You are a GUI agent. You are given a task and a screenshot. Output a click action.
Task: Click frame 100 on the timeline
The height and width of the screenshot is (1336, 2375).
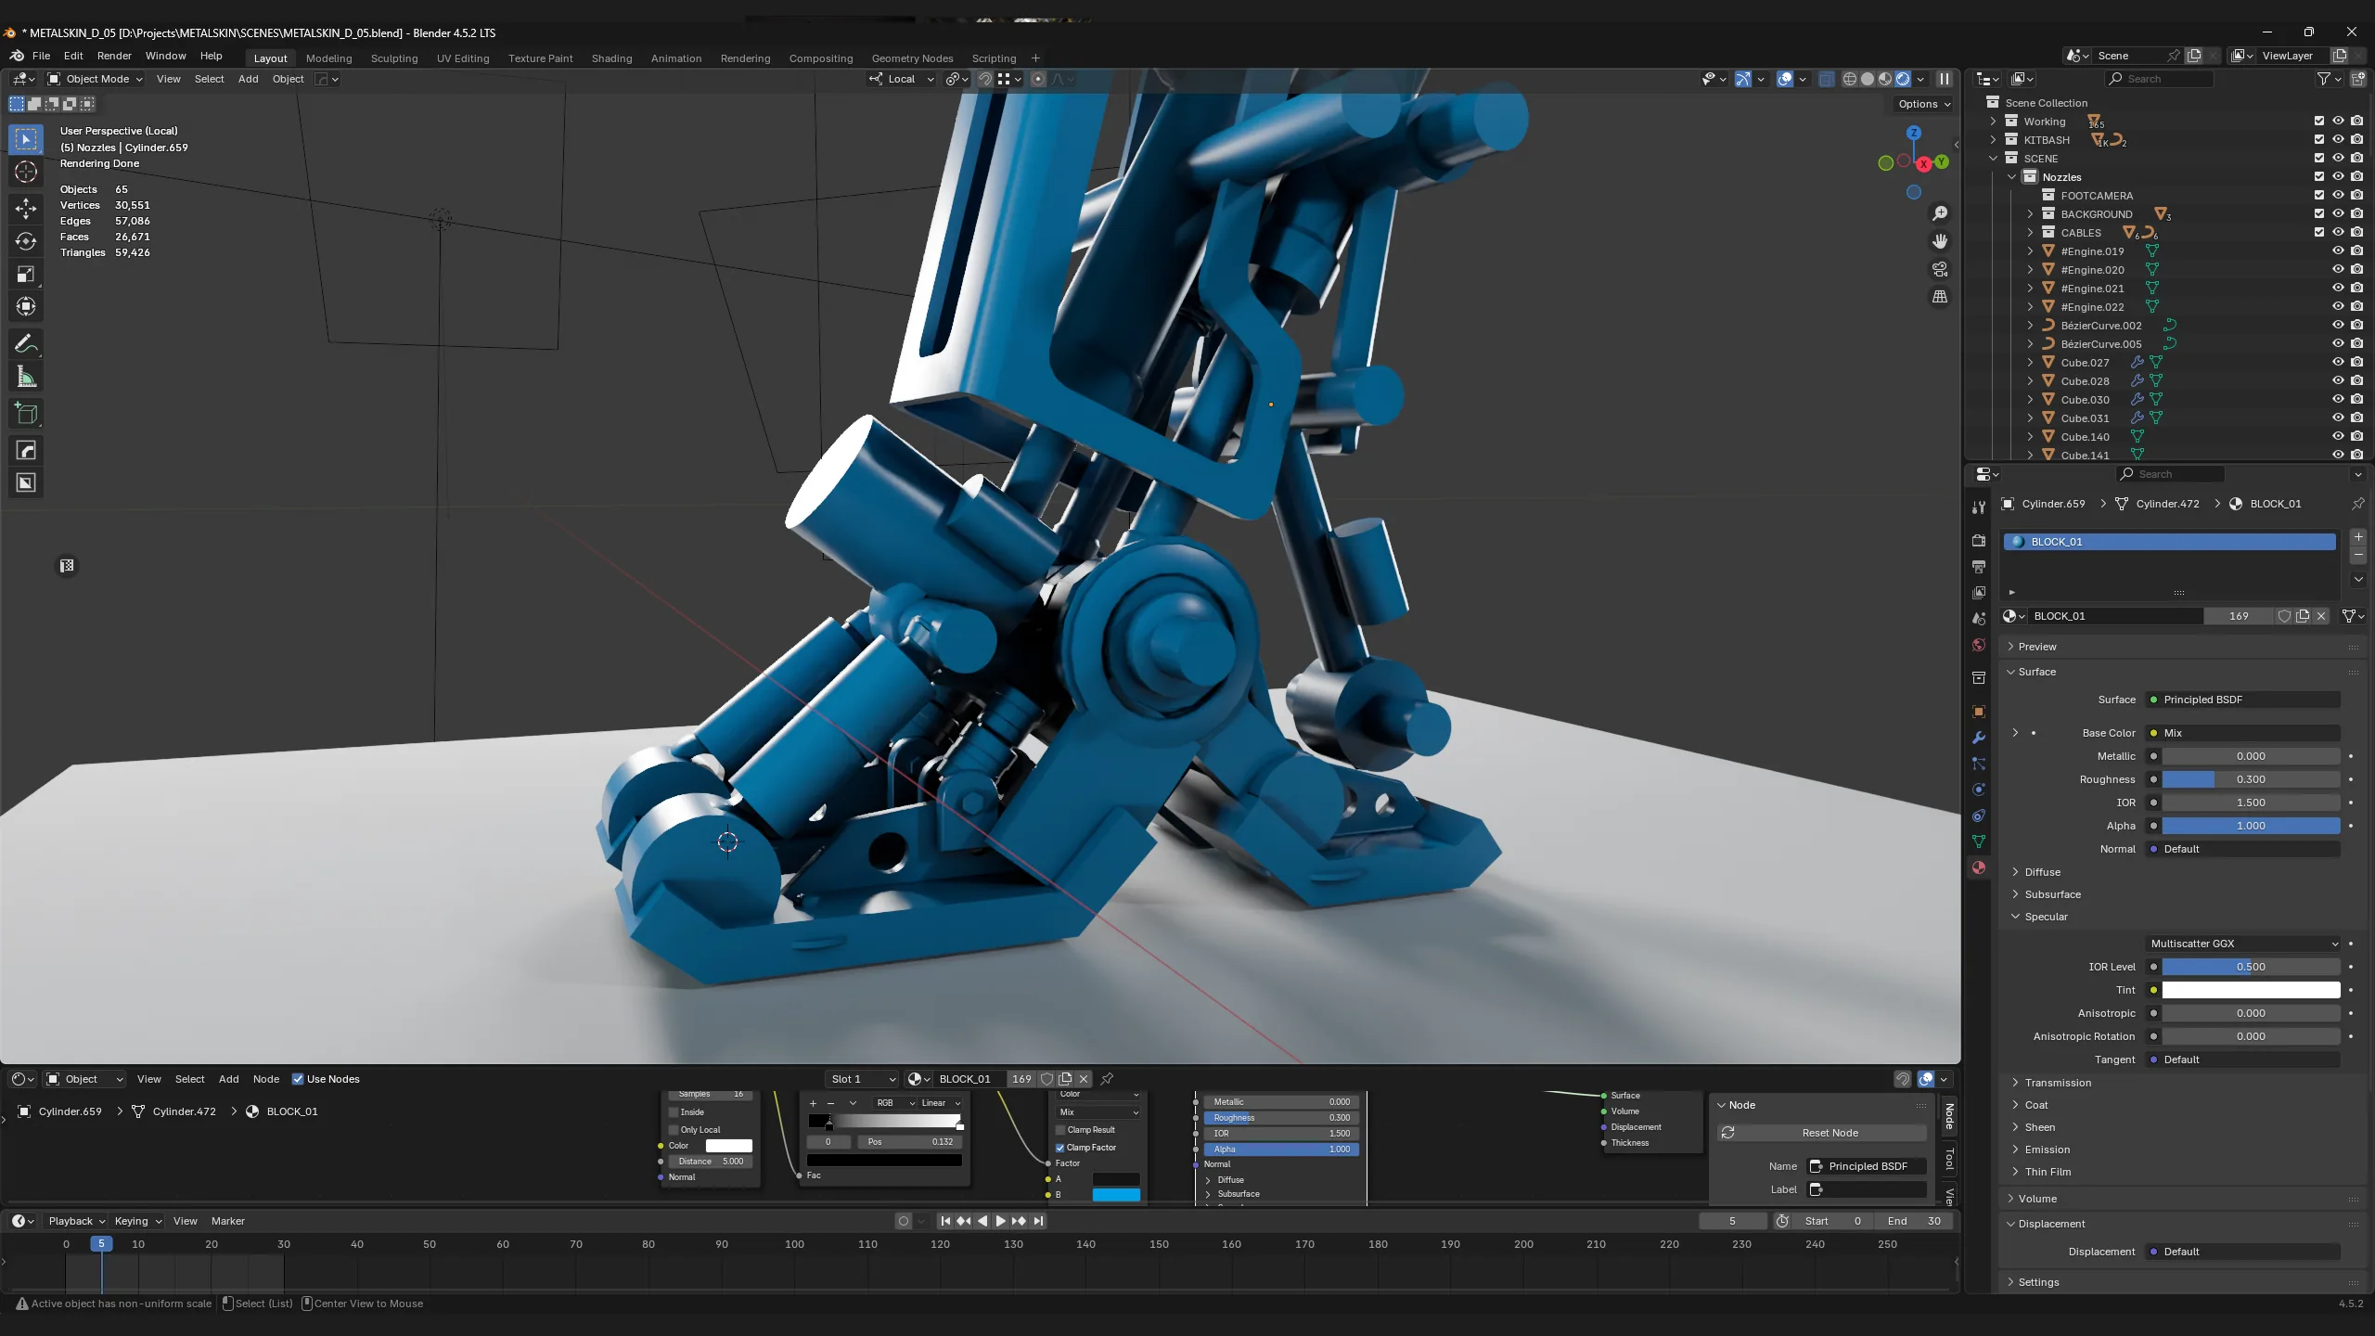click(x=794, y=1244)
